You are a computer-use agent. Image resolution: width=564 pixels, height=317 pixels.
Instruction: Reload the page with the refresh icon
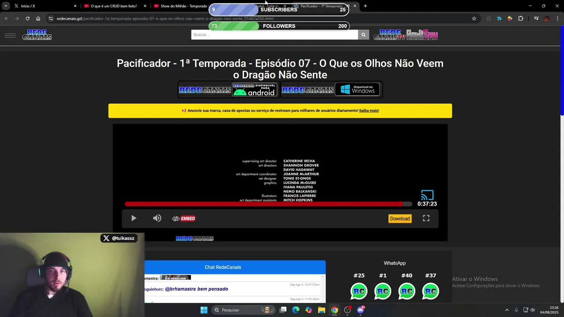click(27, 18)
